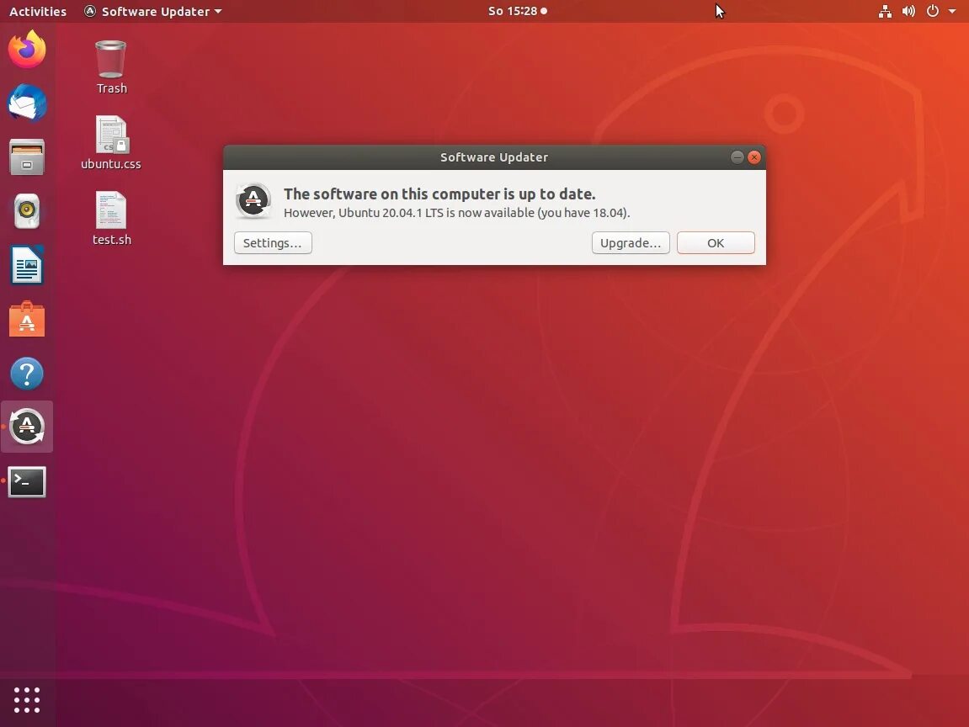Open the Files manager in dock
Viewport: 969px width, 727px height.
point(27,157)
